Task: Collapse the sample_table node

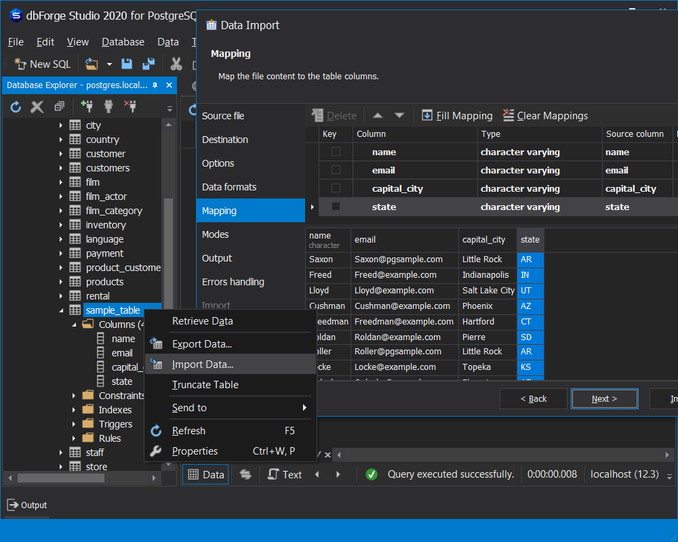Action: click(60, 310)
